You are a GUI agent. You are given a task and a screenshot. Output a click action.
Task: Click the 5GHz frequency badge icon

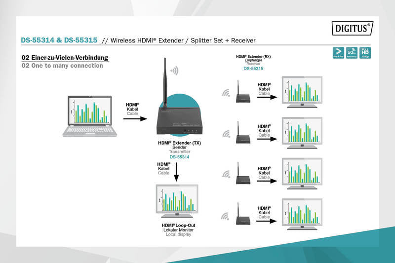pos(352,53)
